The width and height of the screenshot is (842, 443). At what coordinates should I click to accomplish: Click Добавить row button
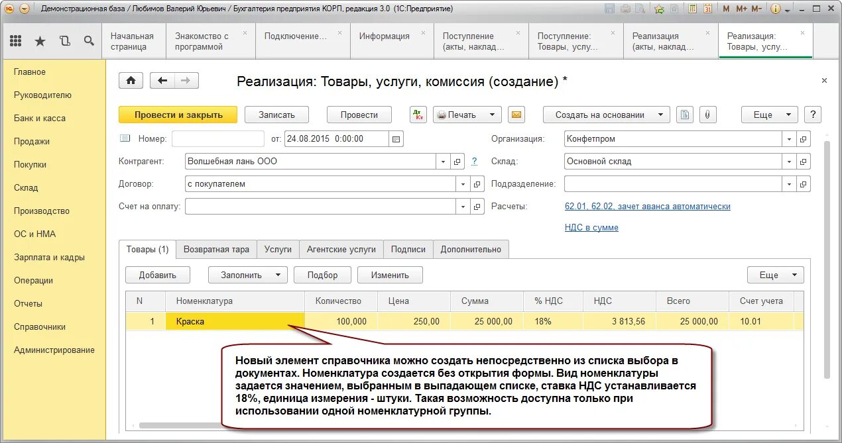point(158,275)
